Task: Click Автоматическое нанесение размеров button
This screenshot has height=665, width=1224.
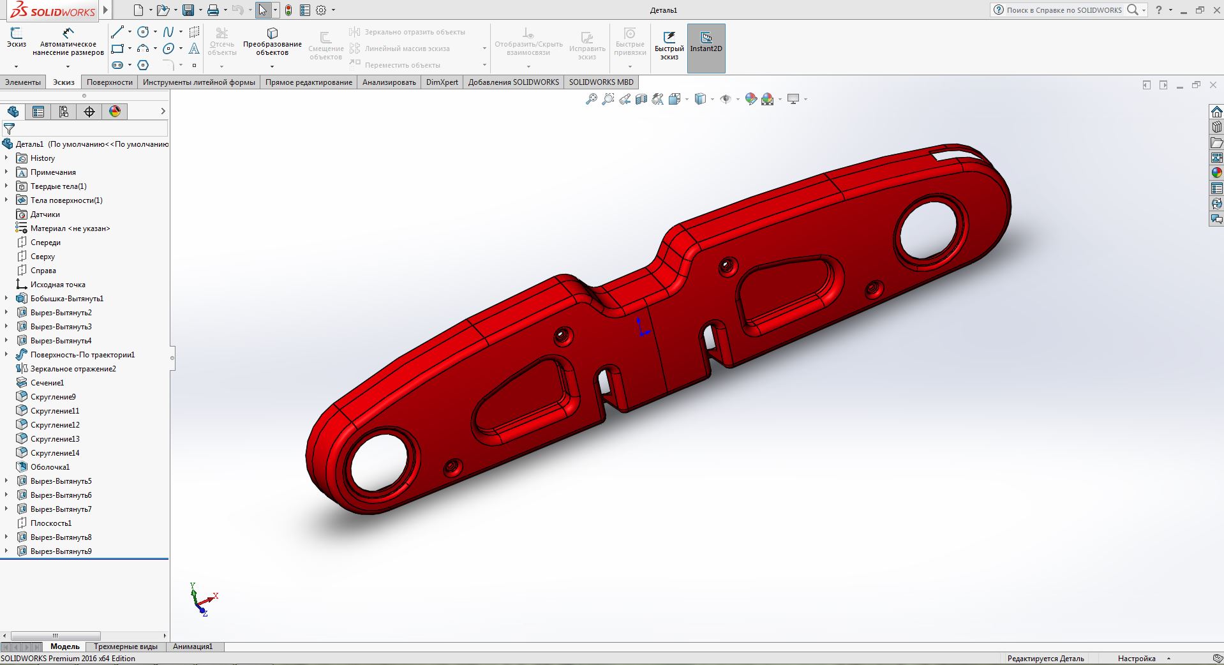Action: [68, 42]
